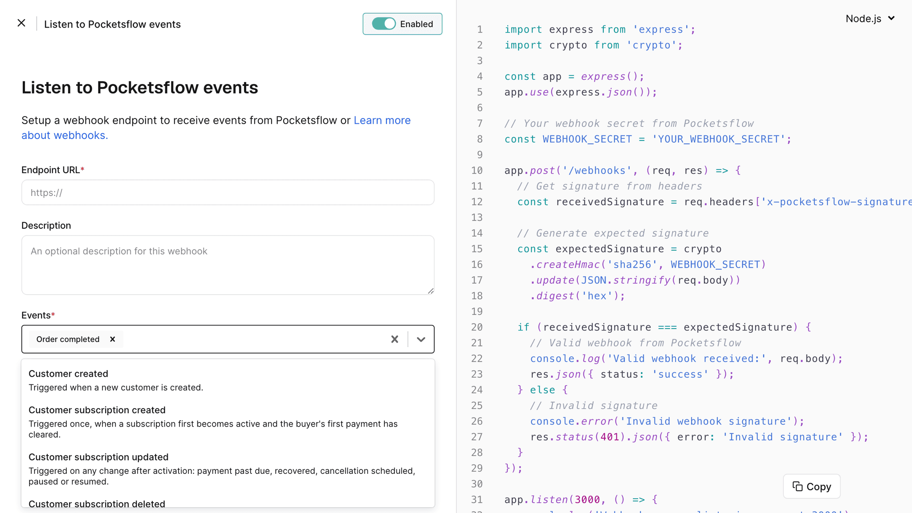Click the app.listen(3000 code line

coord(581,500)
